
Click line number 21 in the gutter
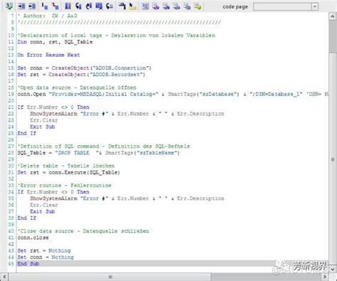pos(11,107)
